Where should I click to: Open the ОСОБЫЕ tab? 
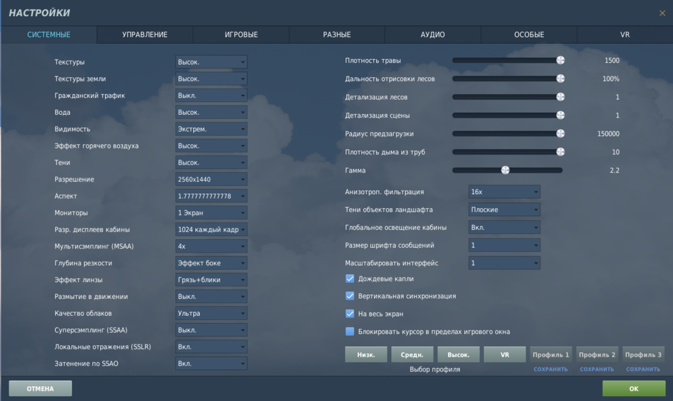(529, 35)
